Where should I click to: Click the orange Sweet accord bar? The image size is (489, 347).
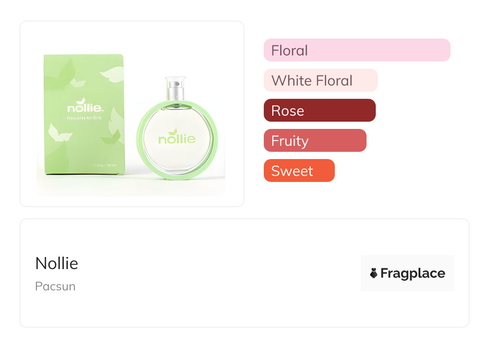click(x=299, y=171)
